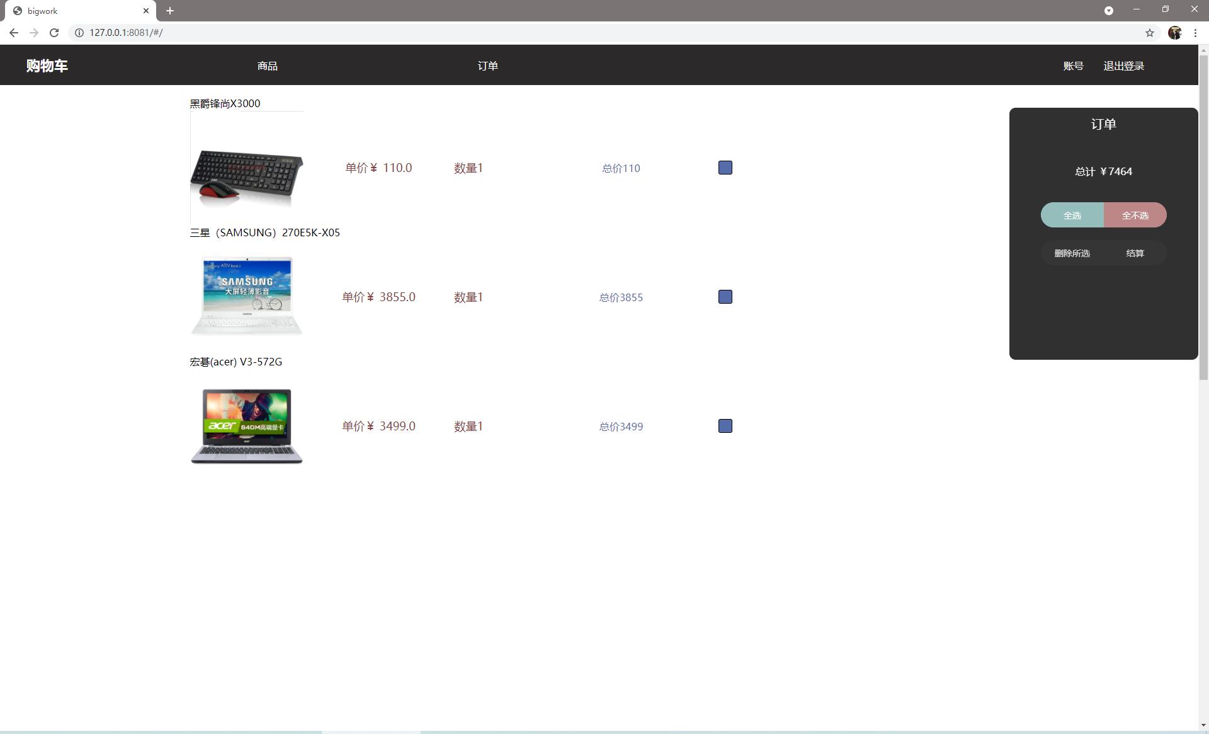The height and width of the screenshot is (734, 1209).
Task: Click the keyboard and mouse product image
Action: click(x=247, y=168)
